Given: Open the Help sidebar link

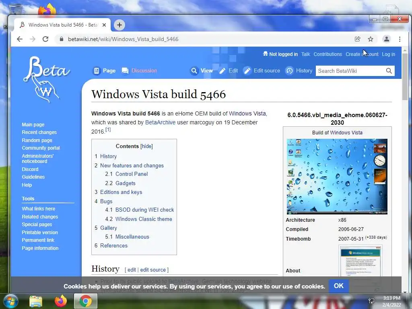Looking at the screenshot, I should pos(27,185).
